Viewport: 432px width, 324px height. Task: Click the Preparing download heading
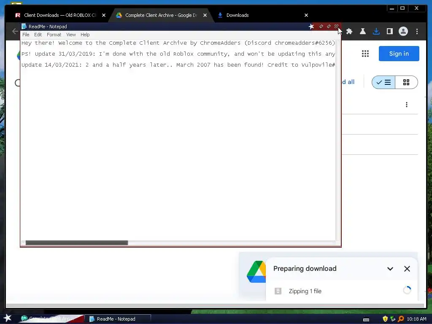click(x=305, y=268)
